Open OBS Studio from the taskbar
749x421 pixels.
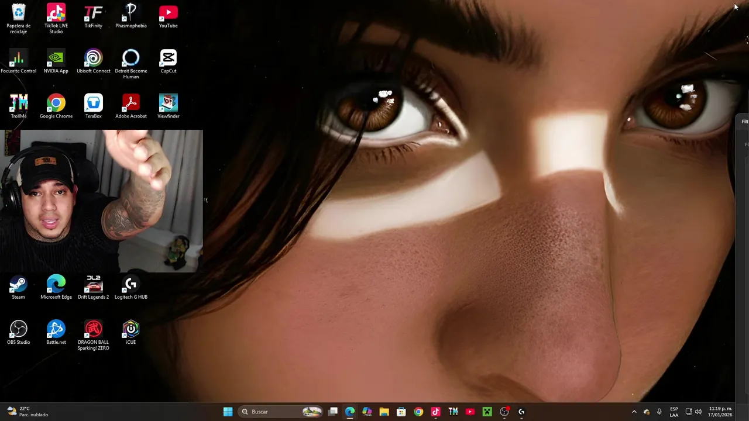pos(504,412)
